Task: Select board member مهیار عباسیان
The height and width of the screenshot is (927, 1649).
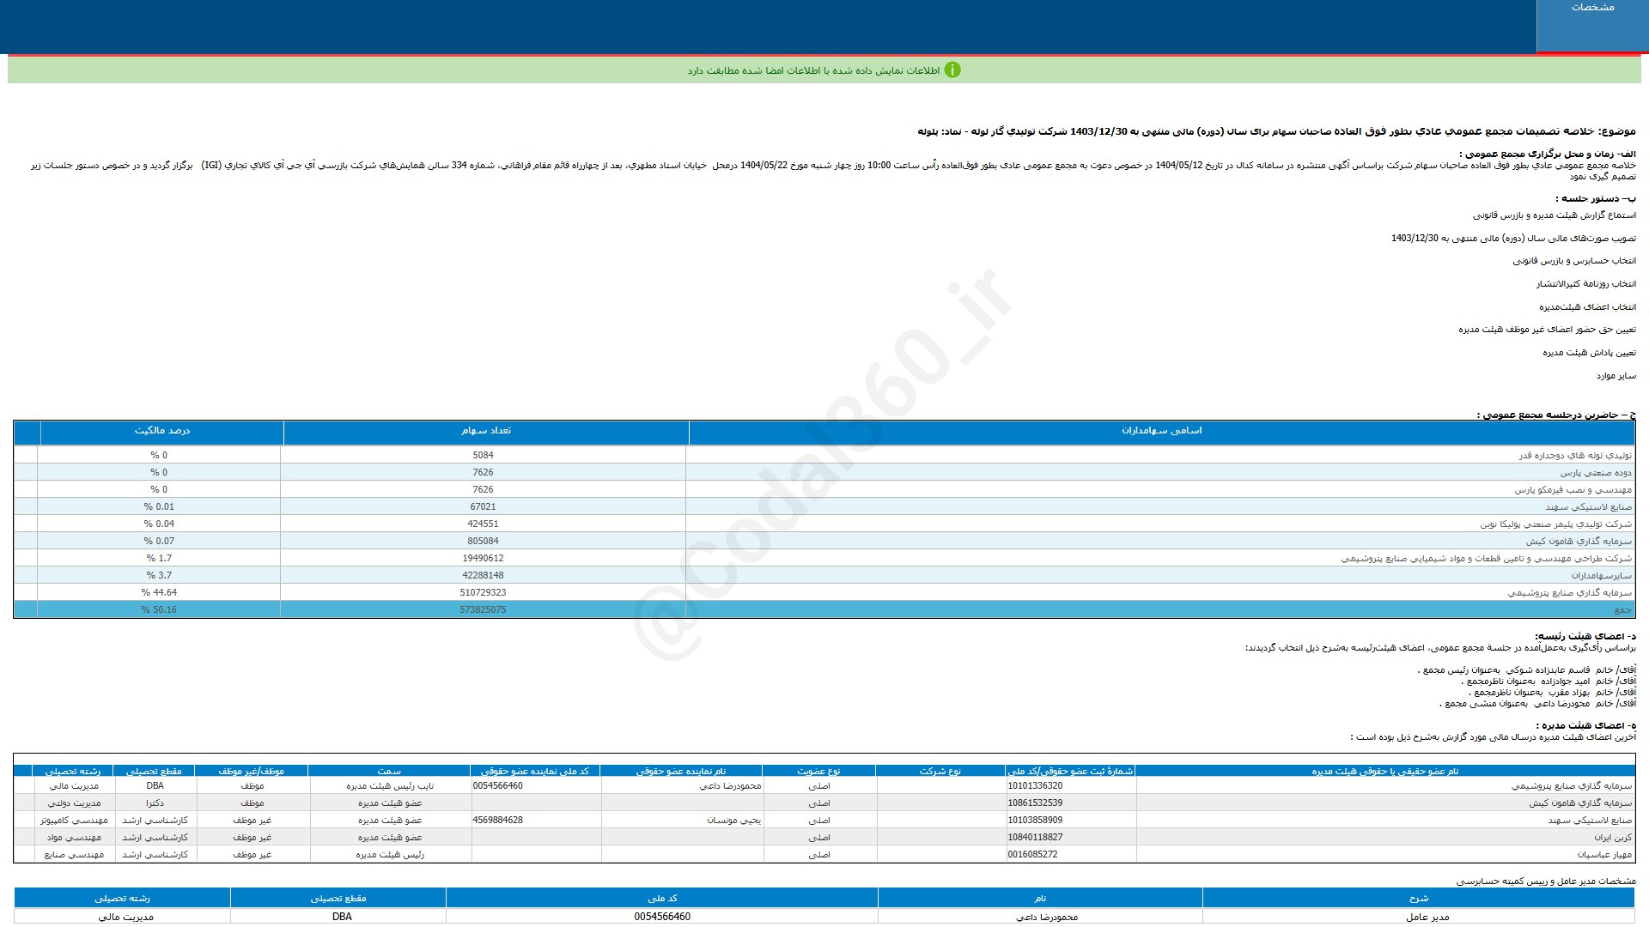Action: (x=1604, y=855)
